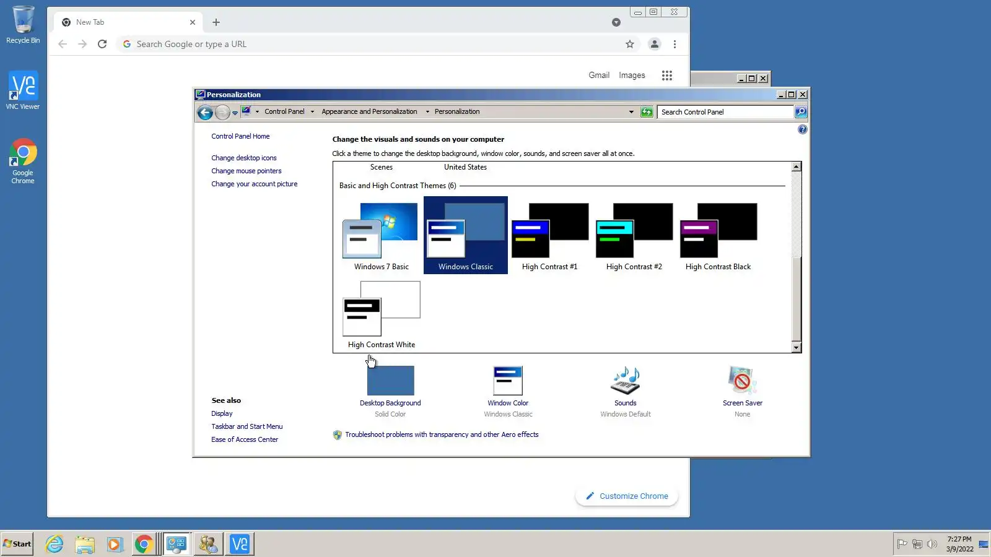Open Windows Media Player from the taskbar
Screen dimensions: 991x557
pos(115,544)
